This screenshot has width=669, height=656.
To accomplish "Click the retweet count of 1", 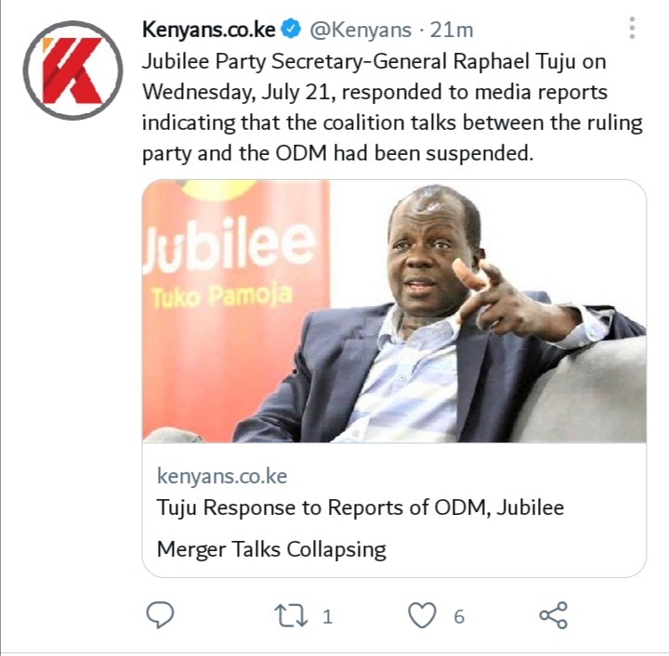I will point(327,616).
